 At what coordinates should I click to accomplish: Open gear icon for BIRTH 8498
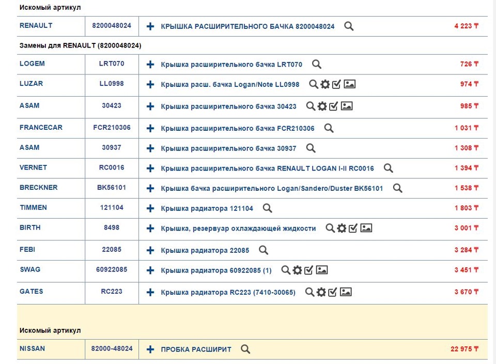(x=342, y=228)
